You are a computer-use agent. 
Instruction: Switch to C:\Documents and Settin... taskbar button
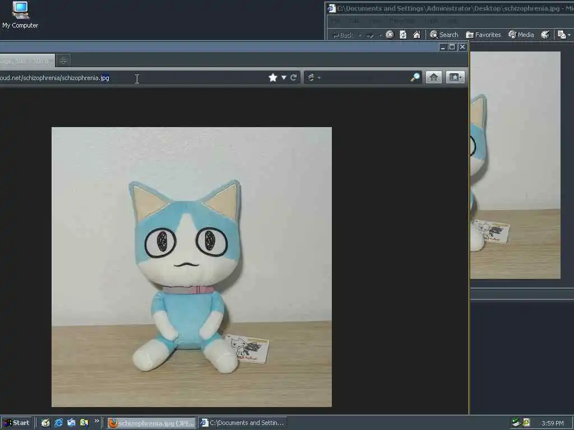click(x=243, y=423)
